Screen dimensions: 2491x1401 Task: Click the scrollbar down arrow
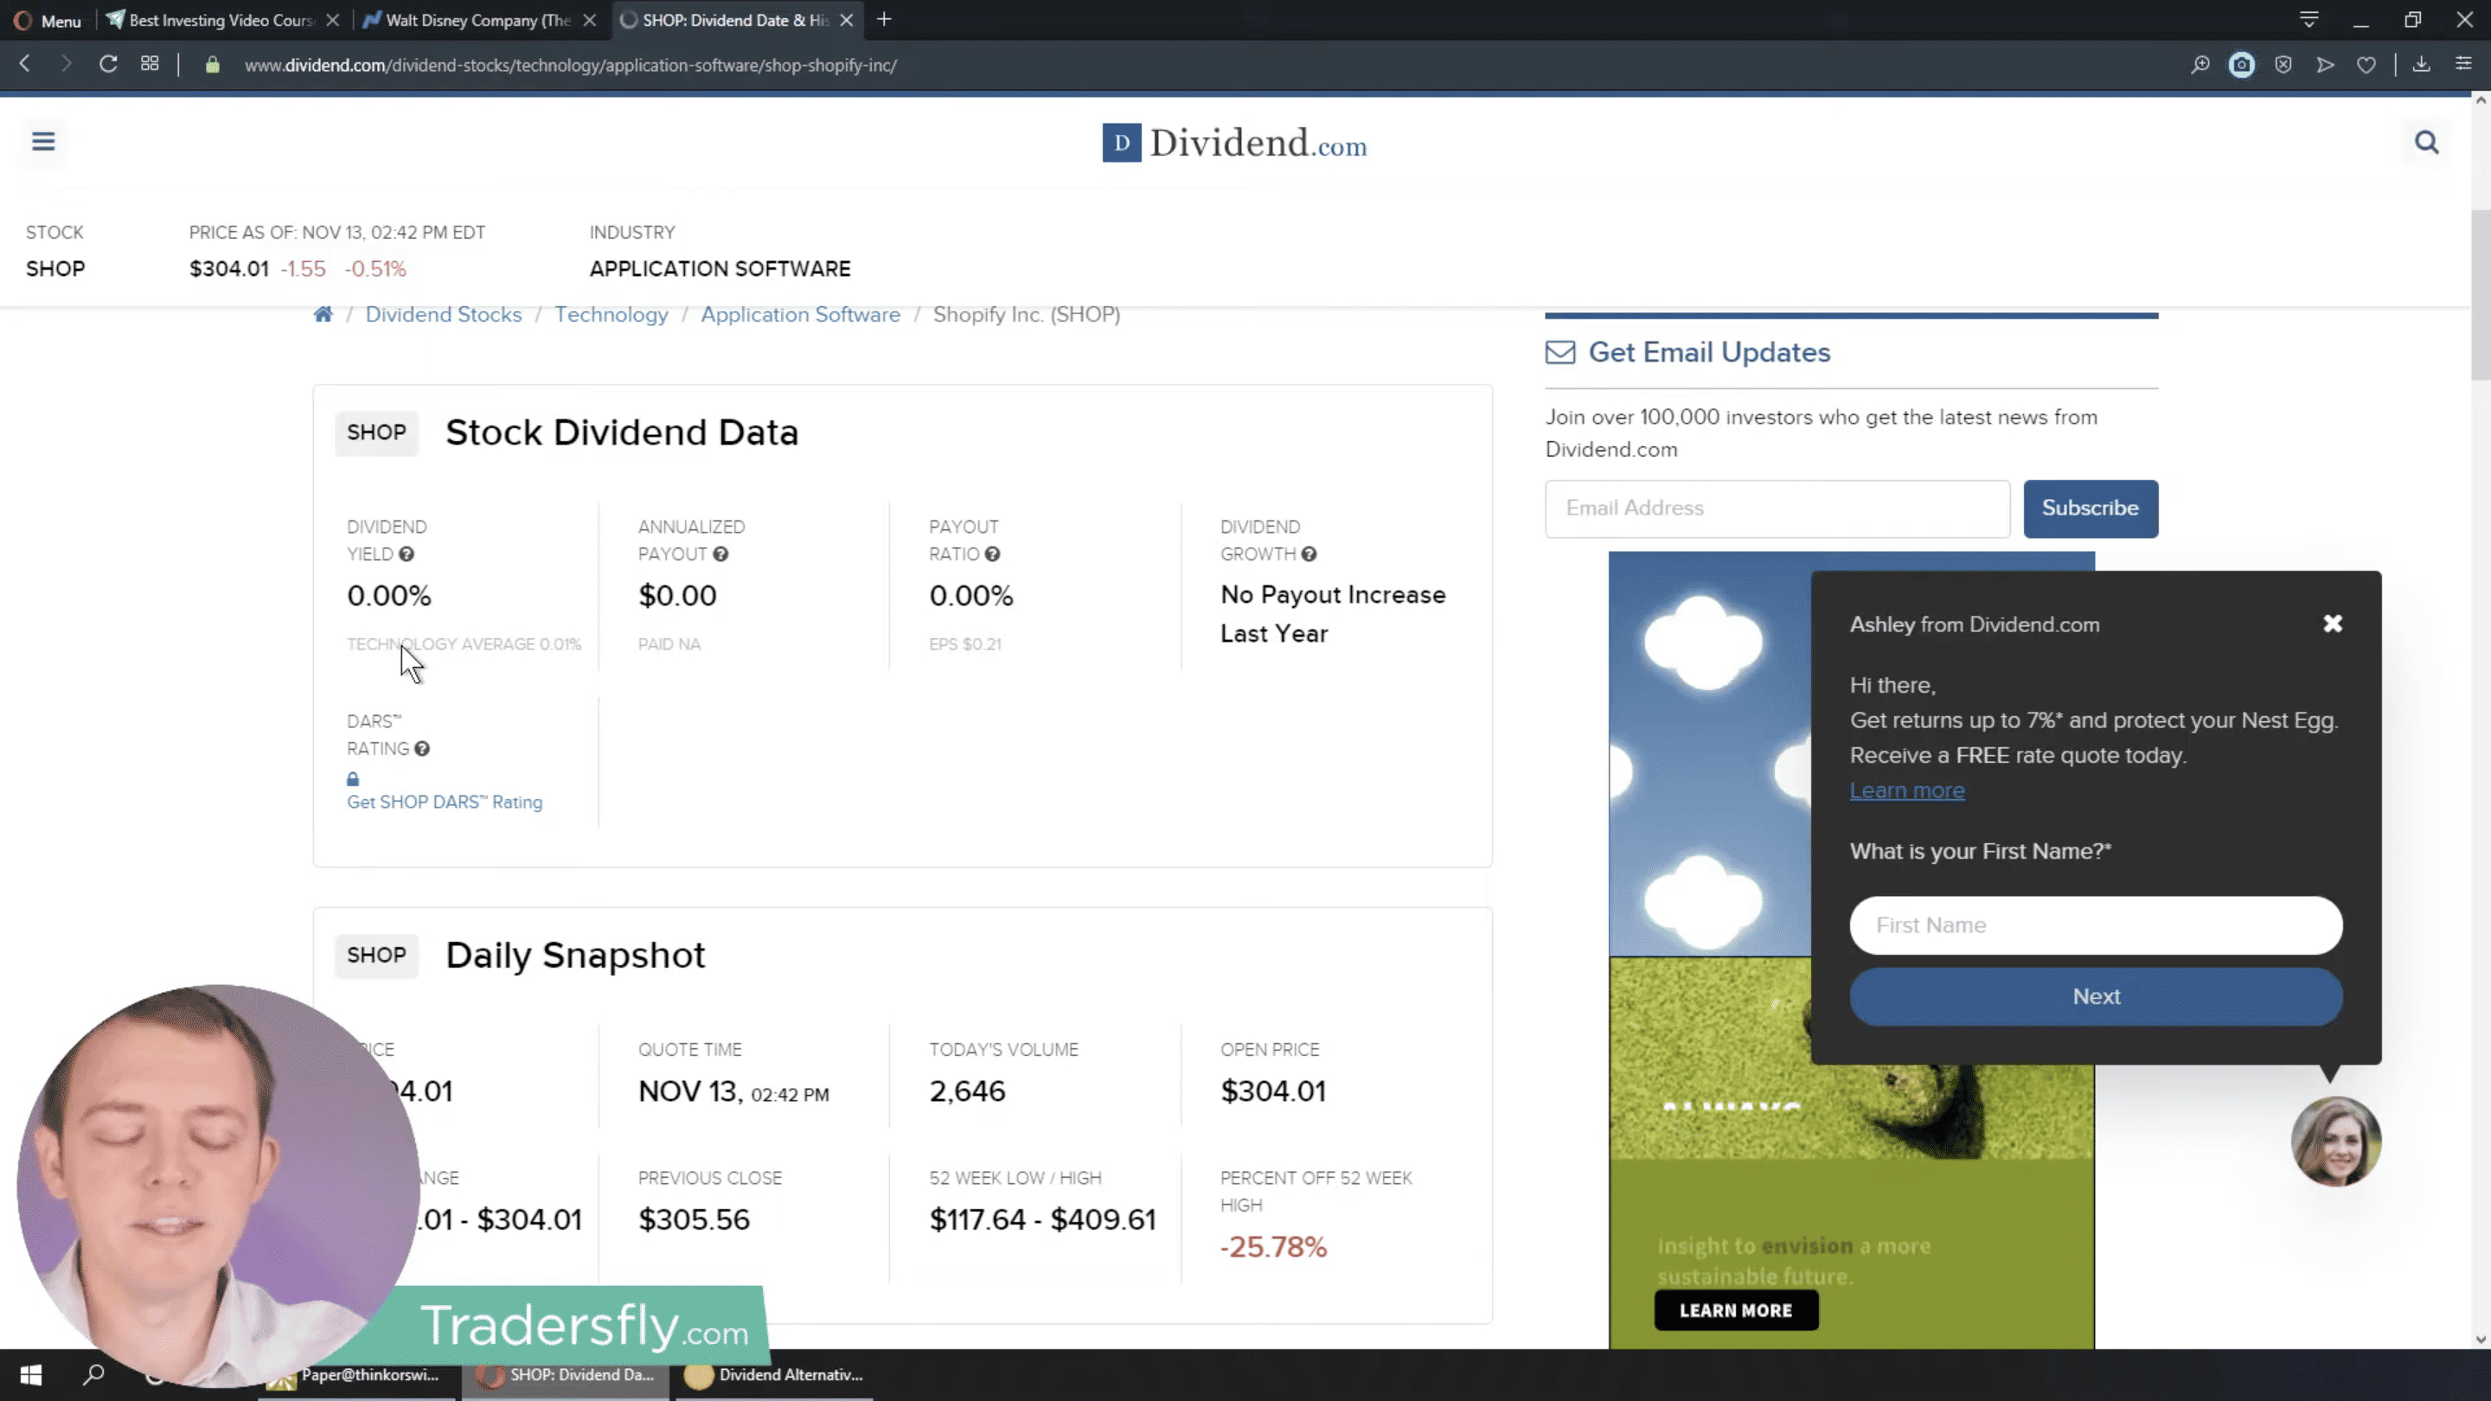[x=2481, y=1339]
